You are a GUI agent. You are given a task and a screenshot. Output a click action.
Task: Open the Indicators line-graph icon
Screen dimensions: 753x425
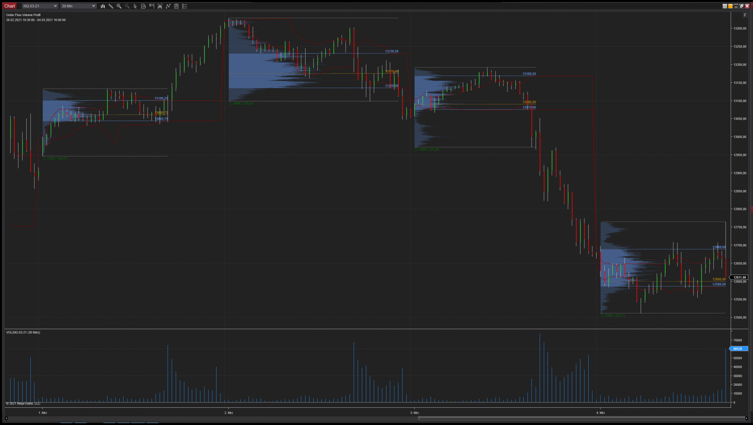[x=168, y=6]
